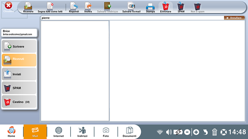The height and width of the screenshot is (139, 248).
Task: Cancel the search with Annullare
Action: [x=234, y=18]
